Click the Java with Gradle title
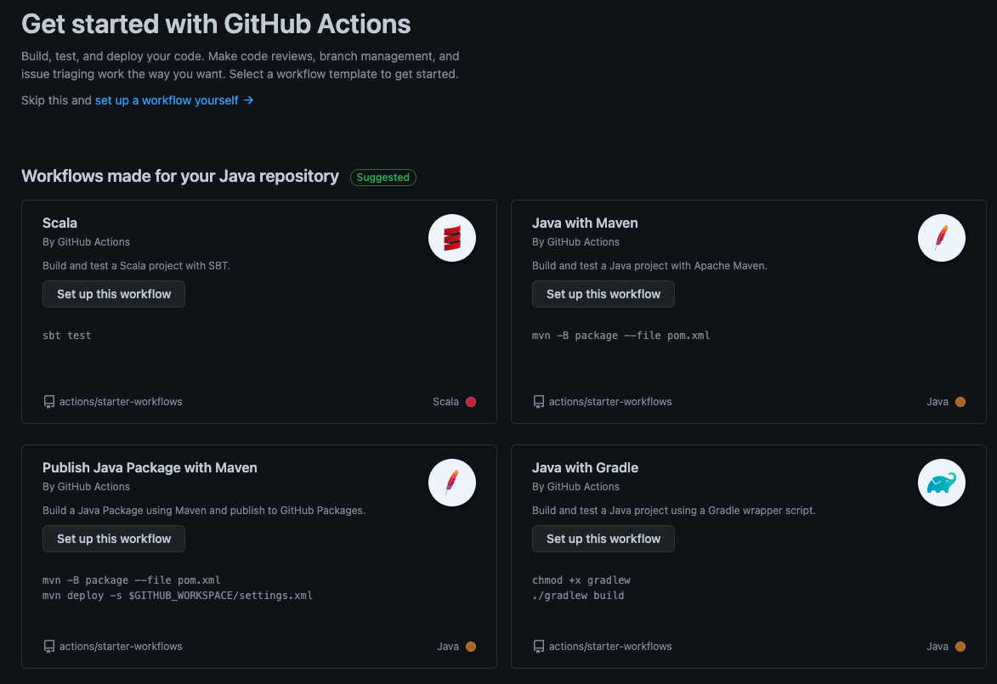 tap(585, 468)
